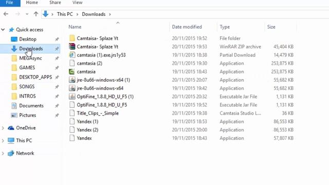Image resolution: width=329 pixels, height=185 pixels.
Task: Select Downloads in the address breadcrumb
Action: point(94,14)
